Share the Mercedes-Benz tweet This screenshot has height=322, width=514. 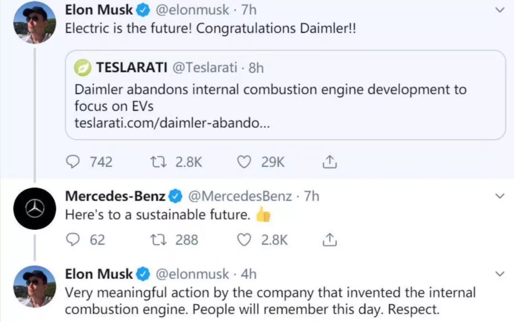[x=329, y=240]
